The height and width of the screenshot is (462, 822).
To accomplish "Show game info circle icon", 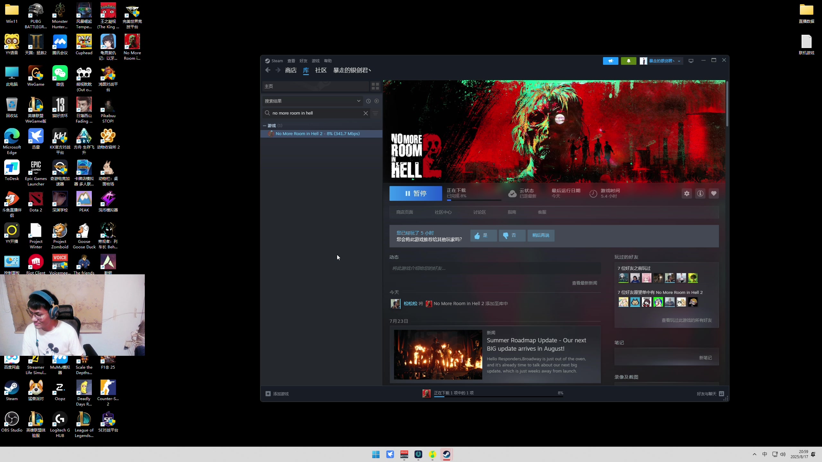I will 700,193.
